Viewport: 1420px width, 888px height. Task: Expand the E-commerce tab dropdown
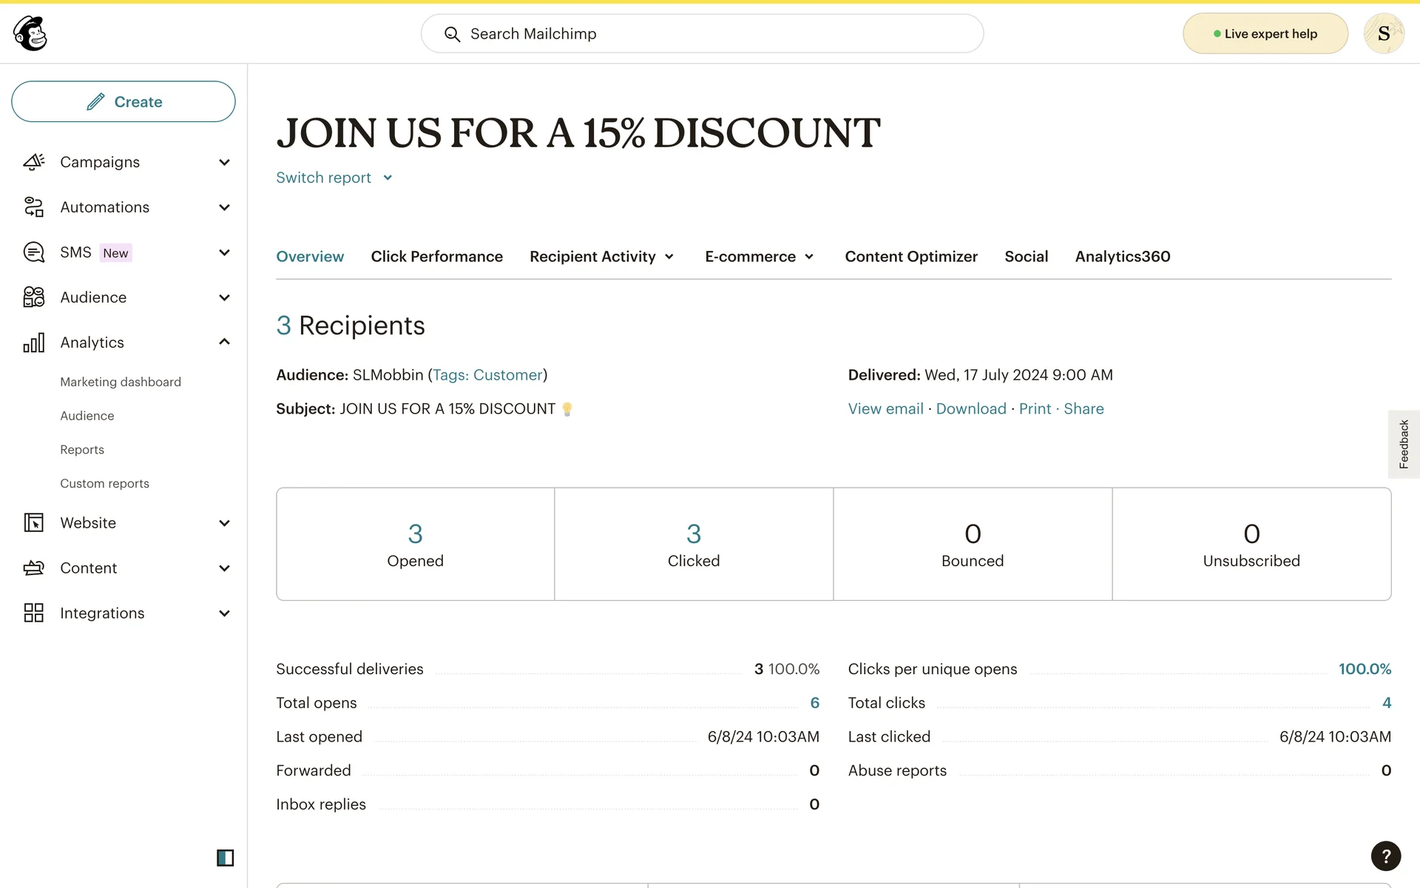[759, 257]
